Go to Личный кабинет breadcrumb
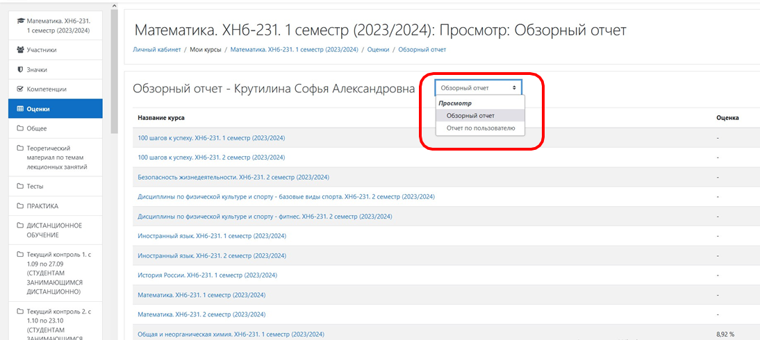Image resolution: width=760 pixels, height=340 pixels. (x=156, y=49)
